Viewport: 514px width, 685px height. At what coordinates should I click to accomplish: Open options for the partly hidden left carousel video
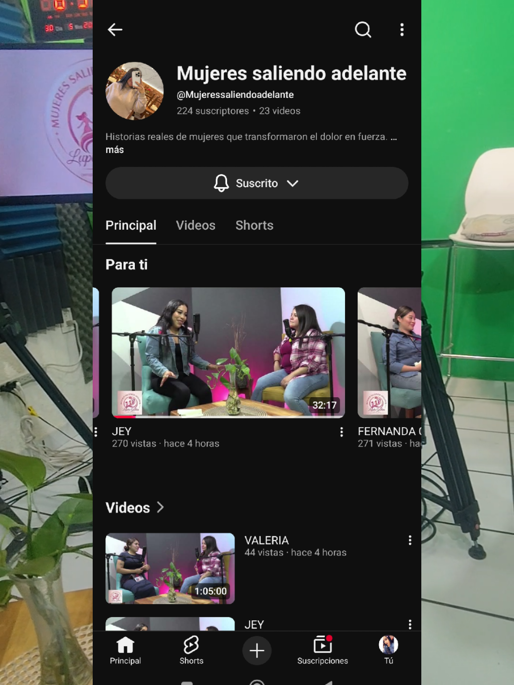coord(96,432)
